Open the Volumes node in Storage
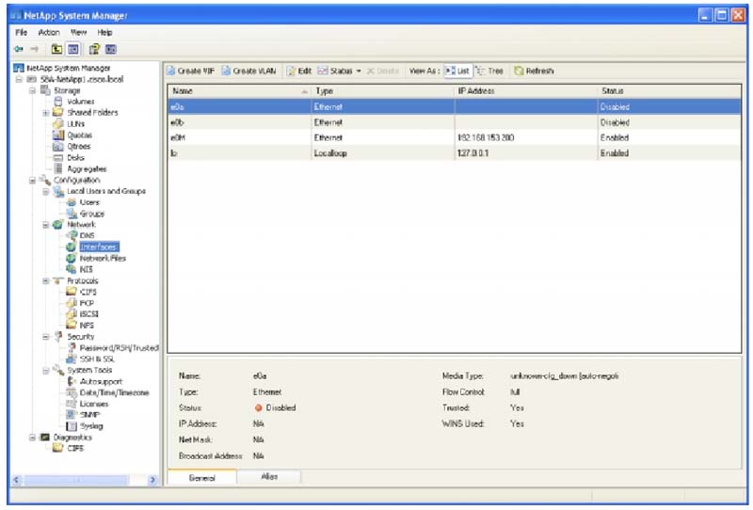Screen dimensions: 753x510 click(79, 102)
